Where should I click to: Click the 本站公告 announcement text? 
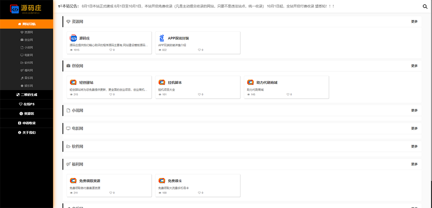pyautogui.click(x=208, y=6)
